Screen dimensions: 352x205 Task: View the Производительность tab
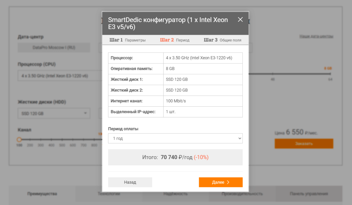coord(242,194)
